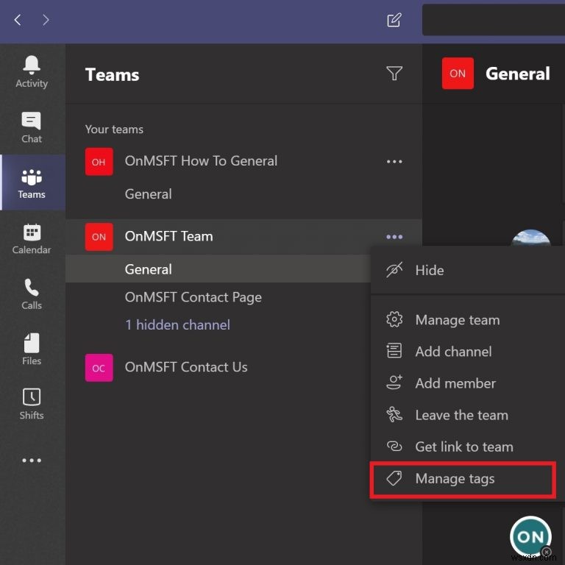Select Add member in the menu
Viewport: 565px width, 565px height.
coord(467,383)
